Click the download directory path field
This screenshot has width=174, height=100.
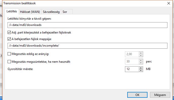[x=87, y=25]
